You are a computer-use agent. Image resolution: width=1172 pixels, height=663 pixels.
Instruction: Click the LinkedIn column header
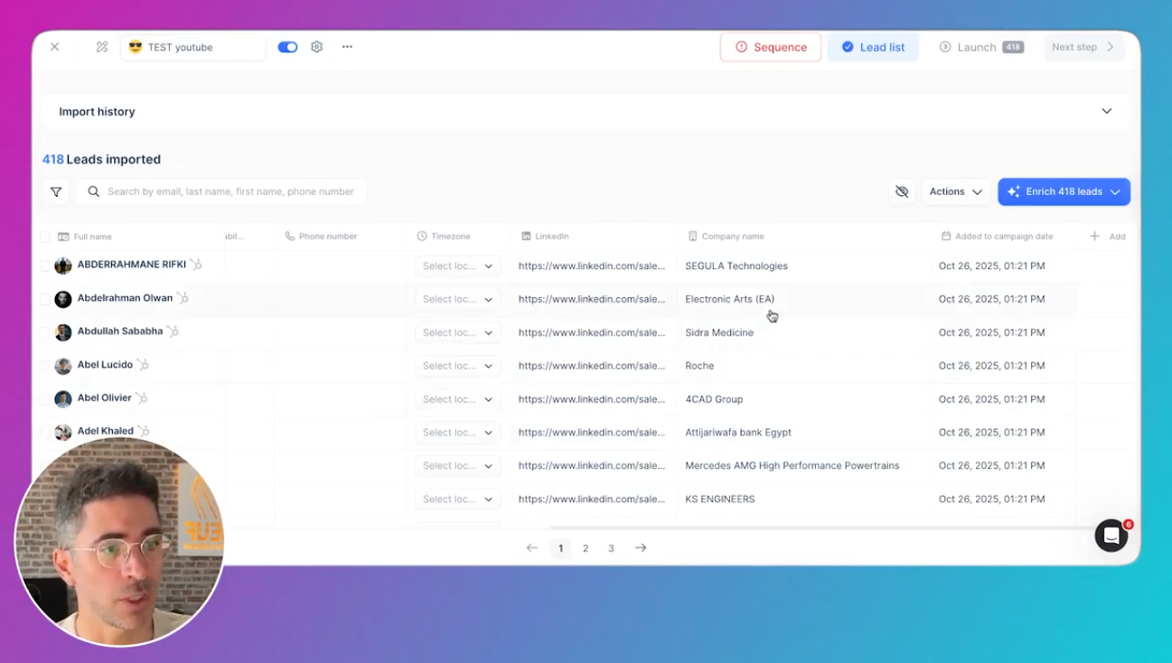click(545, 237)
